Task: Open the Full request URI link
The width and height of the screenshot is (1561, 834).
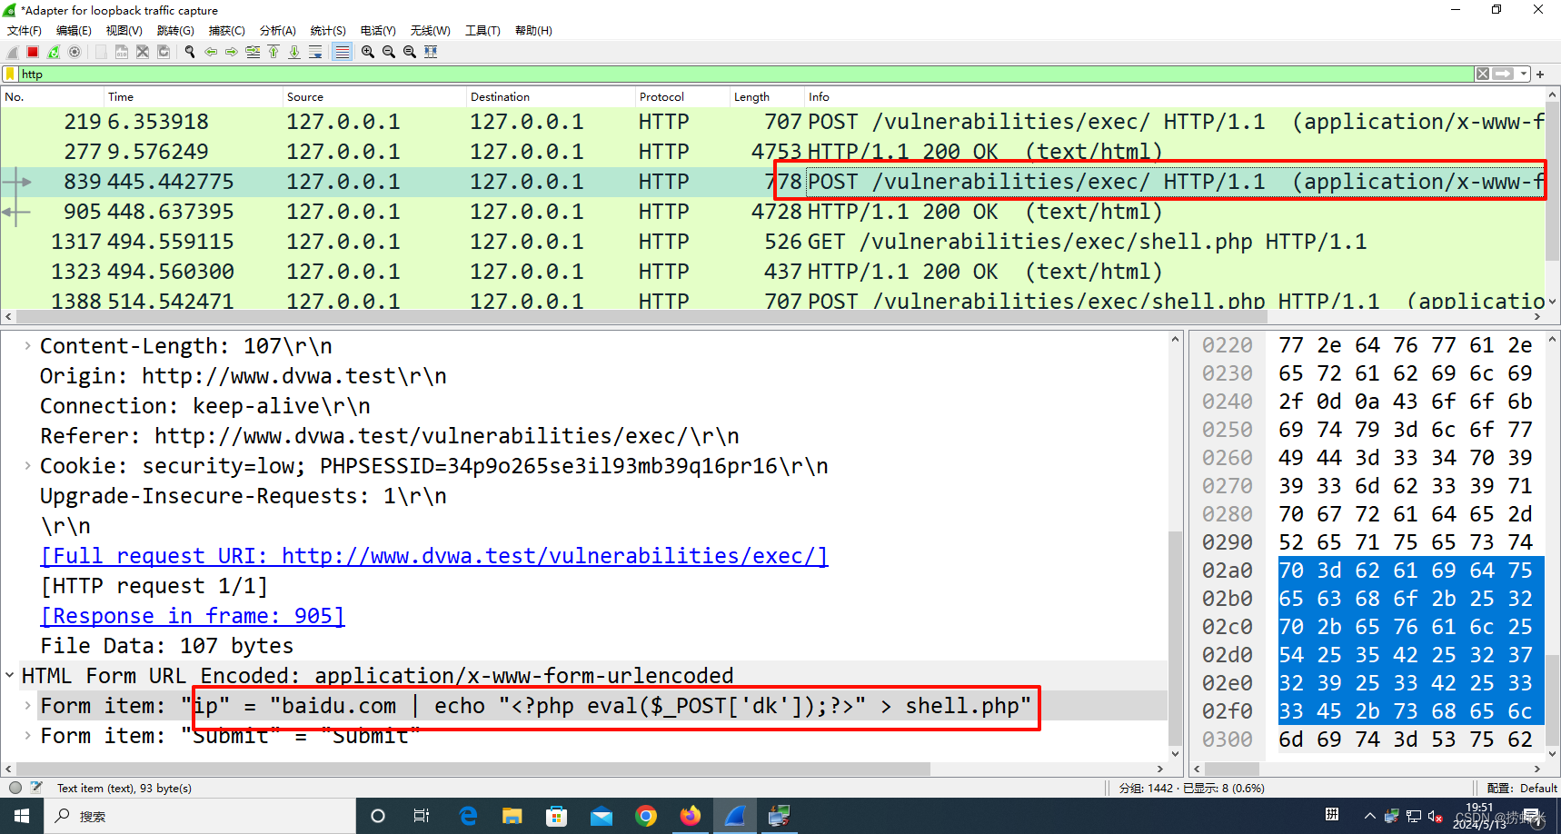Action: pyautogui.click(x=434, y=556)
